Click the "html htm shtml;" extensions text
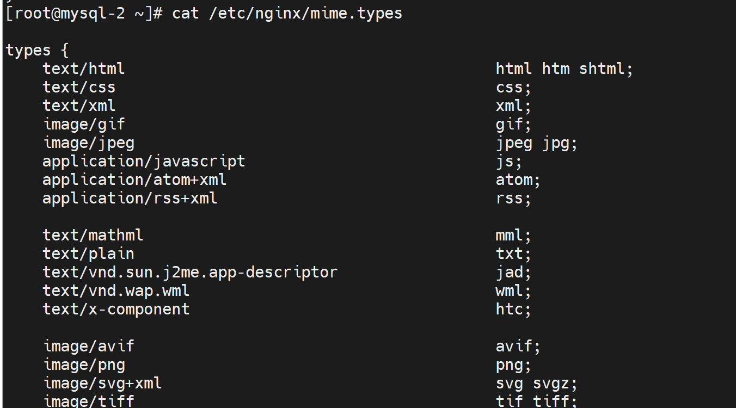Viewport: 736px width, 408px height. [x=564, y=69]
